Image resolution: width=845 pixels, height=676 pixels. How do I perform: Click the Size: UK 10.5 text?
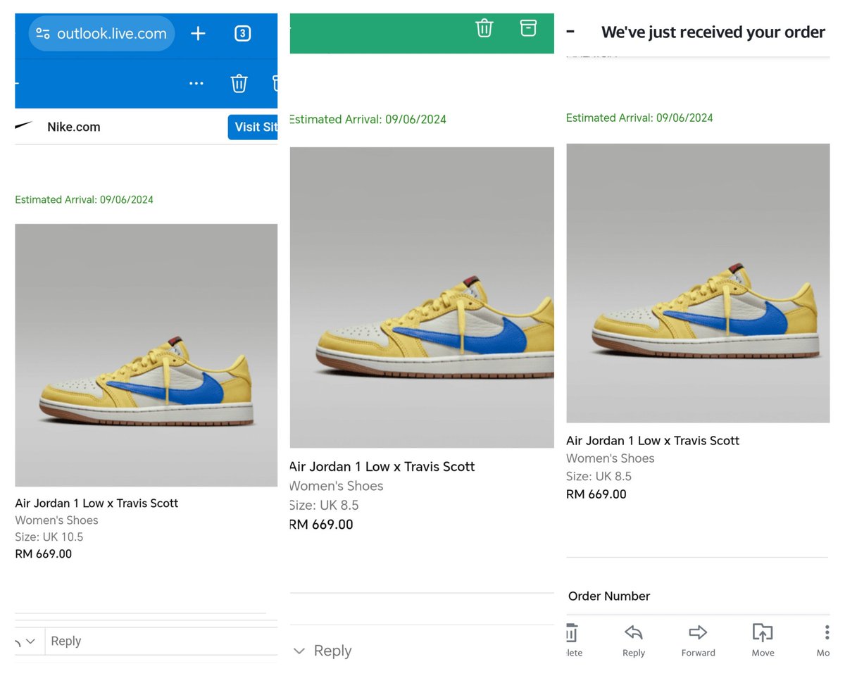point(49,537)
